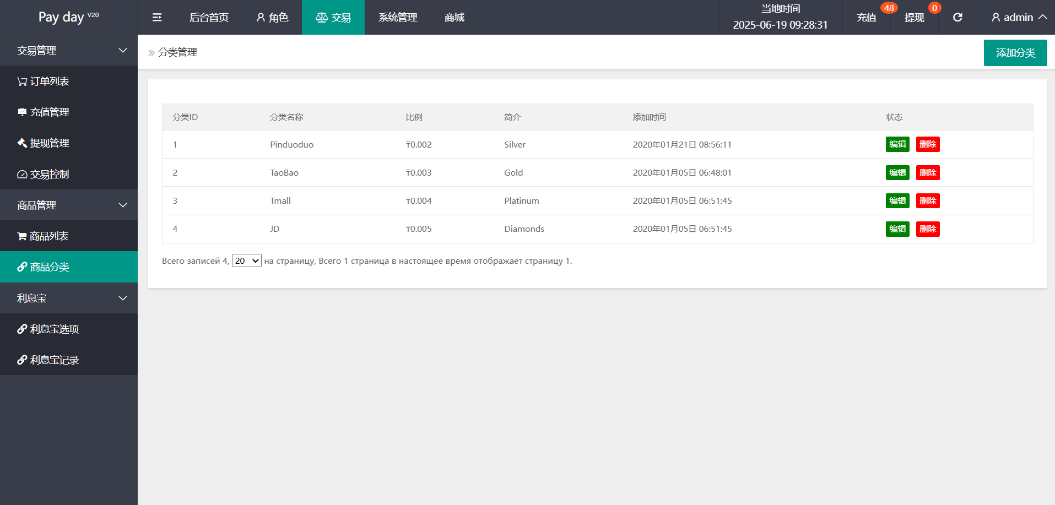
Task: Open the 系统管理 top menu
Action: (x=398, y=18)
